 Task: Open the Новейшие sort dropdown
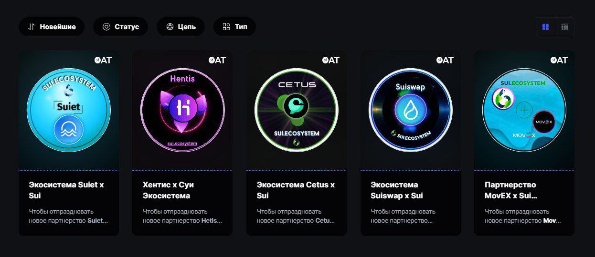52,27
